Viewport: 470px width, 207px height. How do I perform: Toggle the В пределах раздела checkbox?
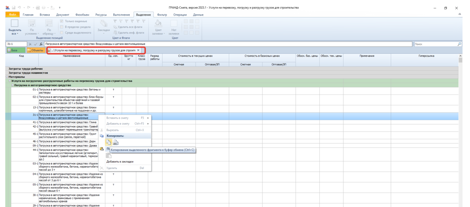pyautogui.click(x=61, y=27)
